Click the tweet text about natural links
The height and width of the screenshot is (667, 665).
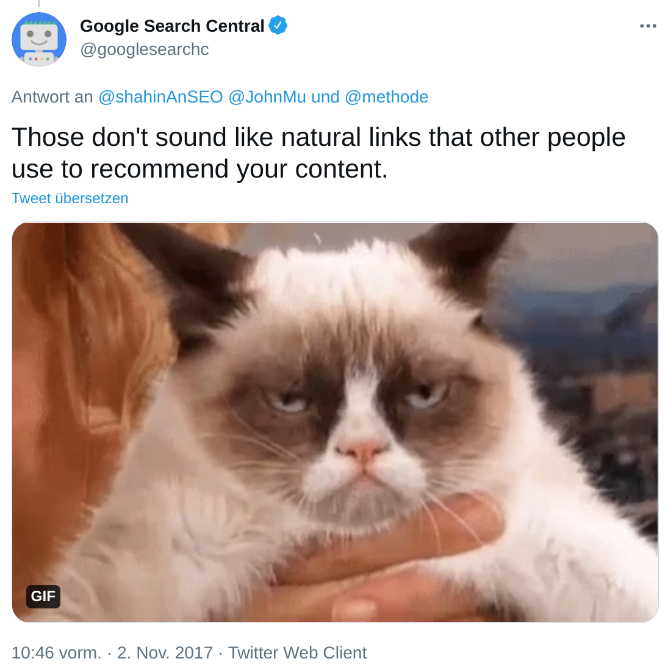pos(318,153)
